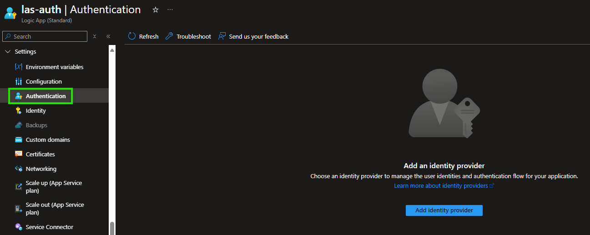Open the Configuration sliders icon
Screen dimensions: 590x235
coord(18,81)
